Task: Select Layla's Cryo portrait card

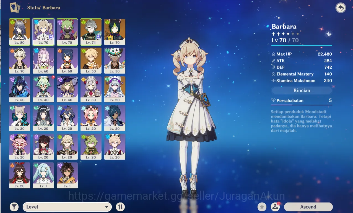Action: pyautogui.click(x=67, y=118)
